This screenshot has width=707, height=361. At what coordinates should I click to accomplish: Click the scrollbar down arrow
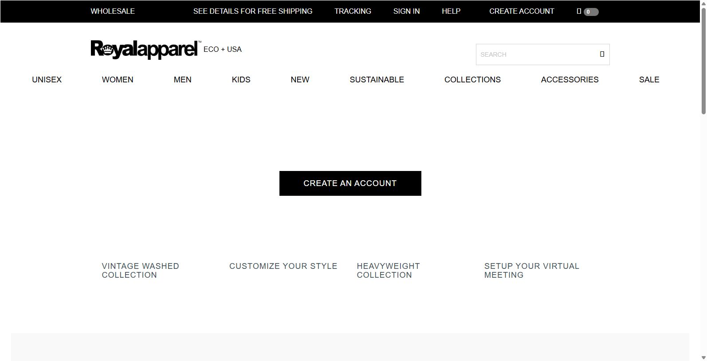pyautogui.click(x=703, y=357)
